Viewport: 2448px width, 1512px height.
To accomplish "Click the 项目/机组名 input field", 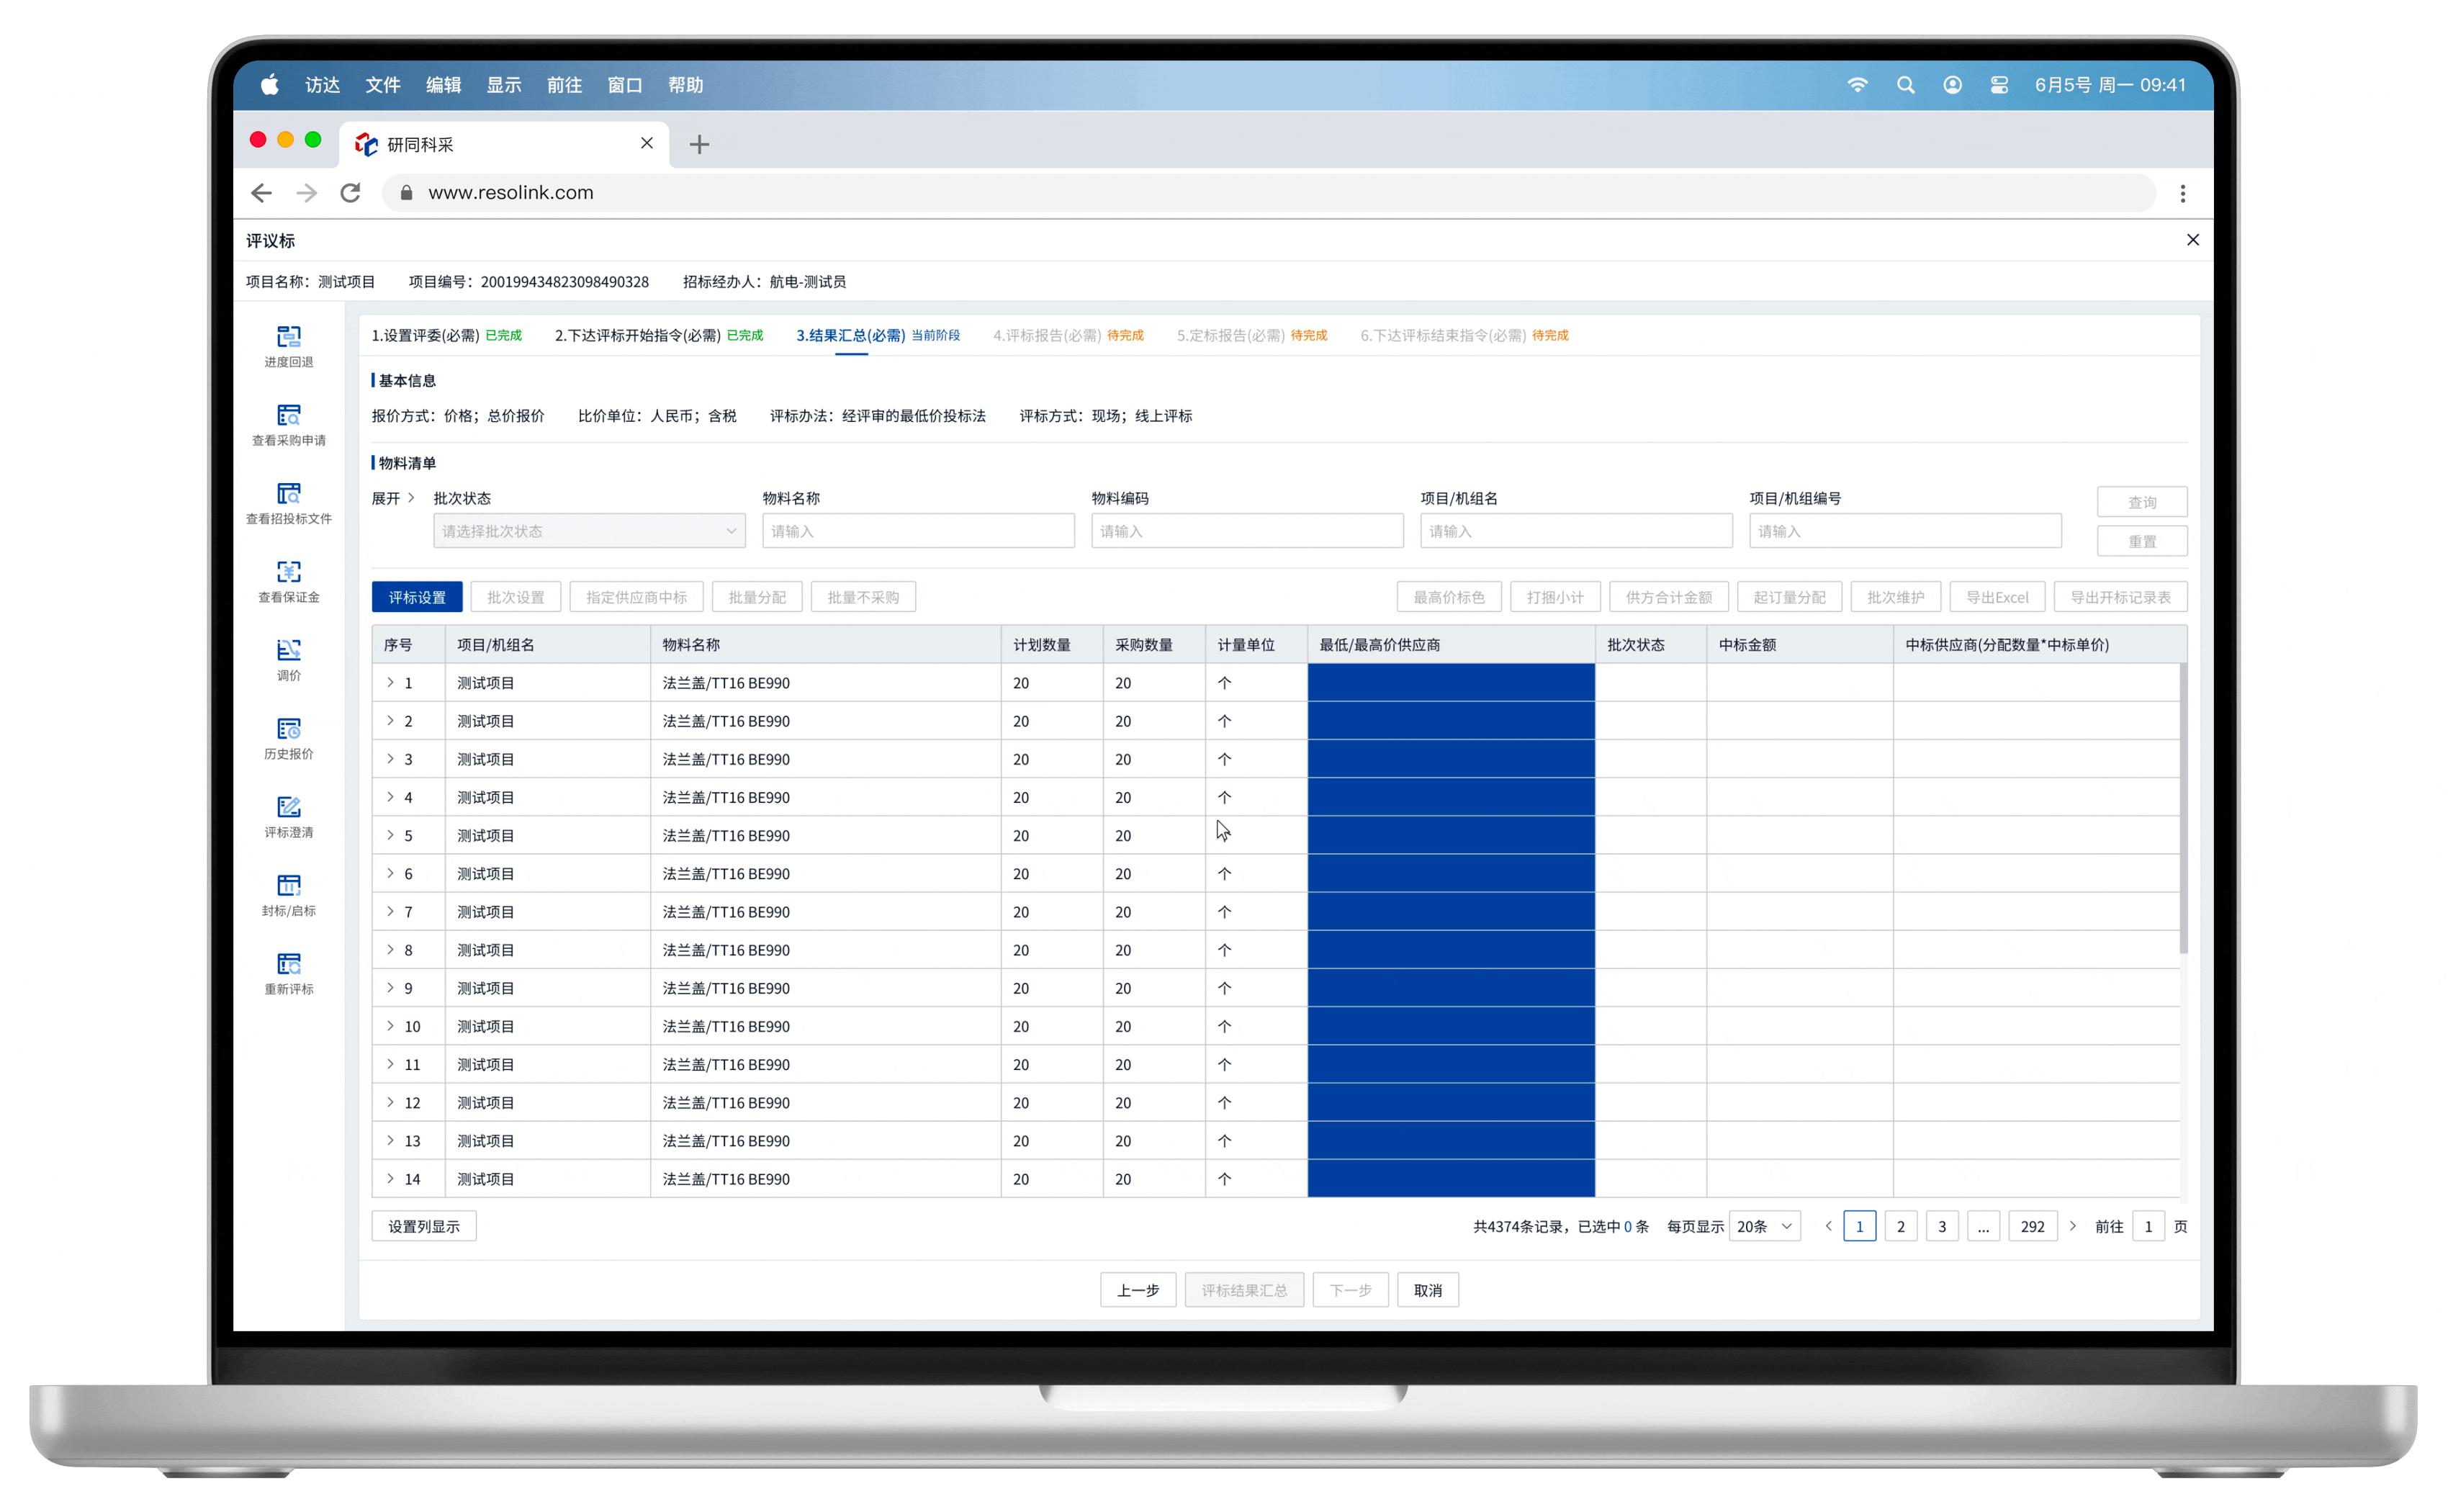I will 1576,531.
